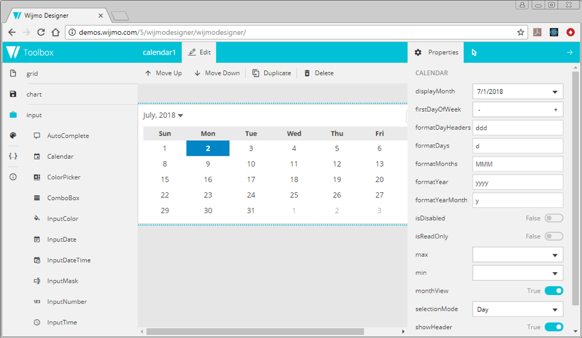582x338 pixels.
Task: Click the ComboBox control icon
Action: pos(36,198)
